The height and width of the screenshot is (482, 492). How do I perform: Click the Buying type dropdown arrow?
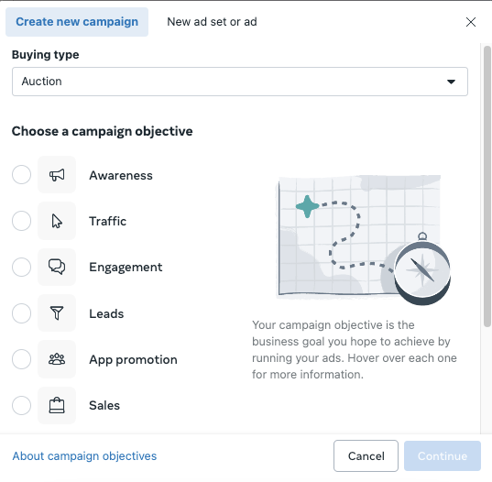[x=451, y=82]
